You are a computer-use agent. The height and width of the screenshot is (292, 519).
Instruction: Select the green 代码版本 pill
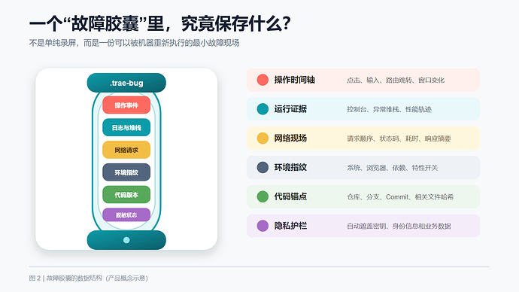tap(126, 195)
